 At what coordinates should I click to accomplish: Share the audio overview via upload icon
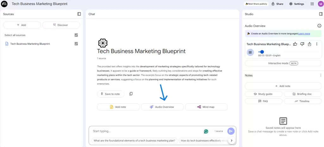pos(309,44)
